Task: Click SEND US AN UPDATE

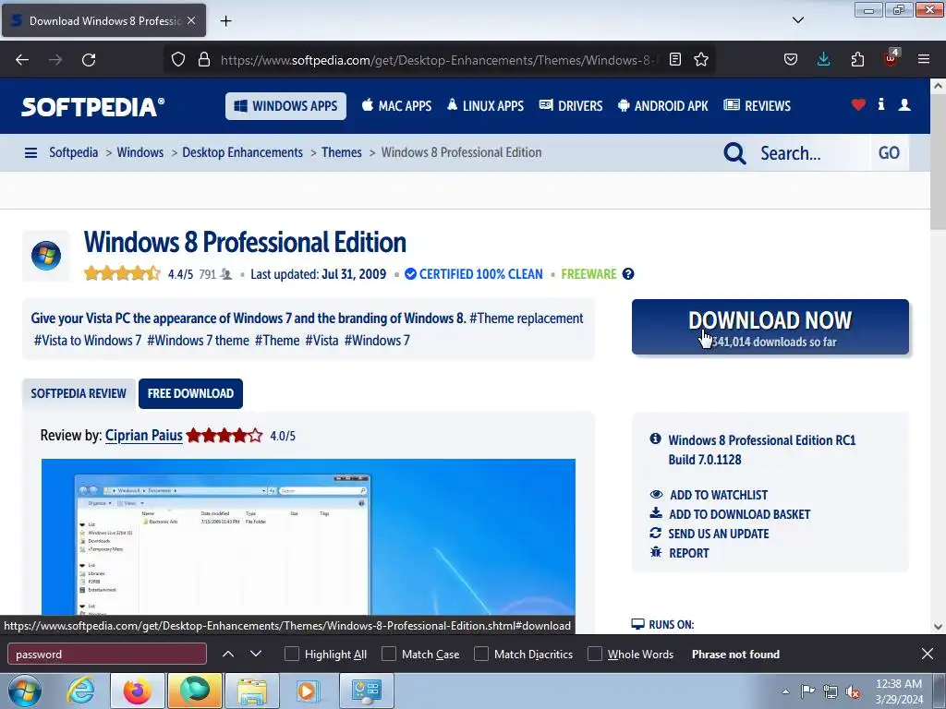Action: 709,534
